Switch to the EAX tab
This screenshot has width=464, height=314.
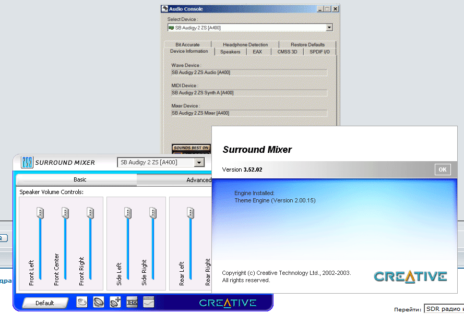coord(257,52)
